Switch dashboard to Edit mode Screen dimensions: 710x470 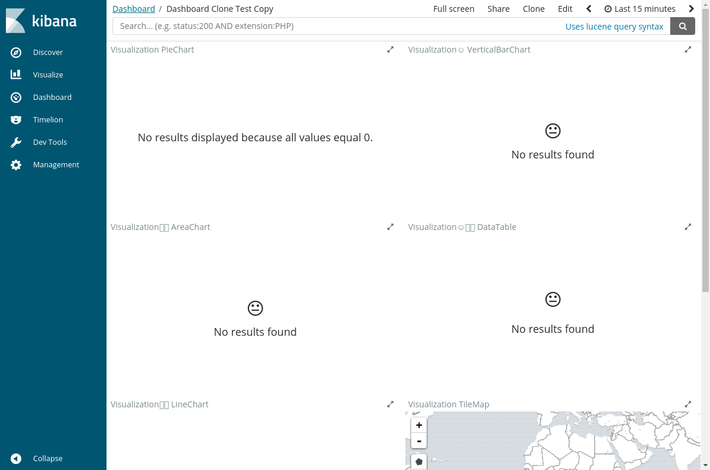pyautogui.click(x=565, y=9)
